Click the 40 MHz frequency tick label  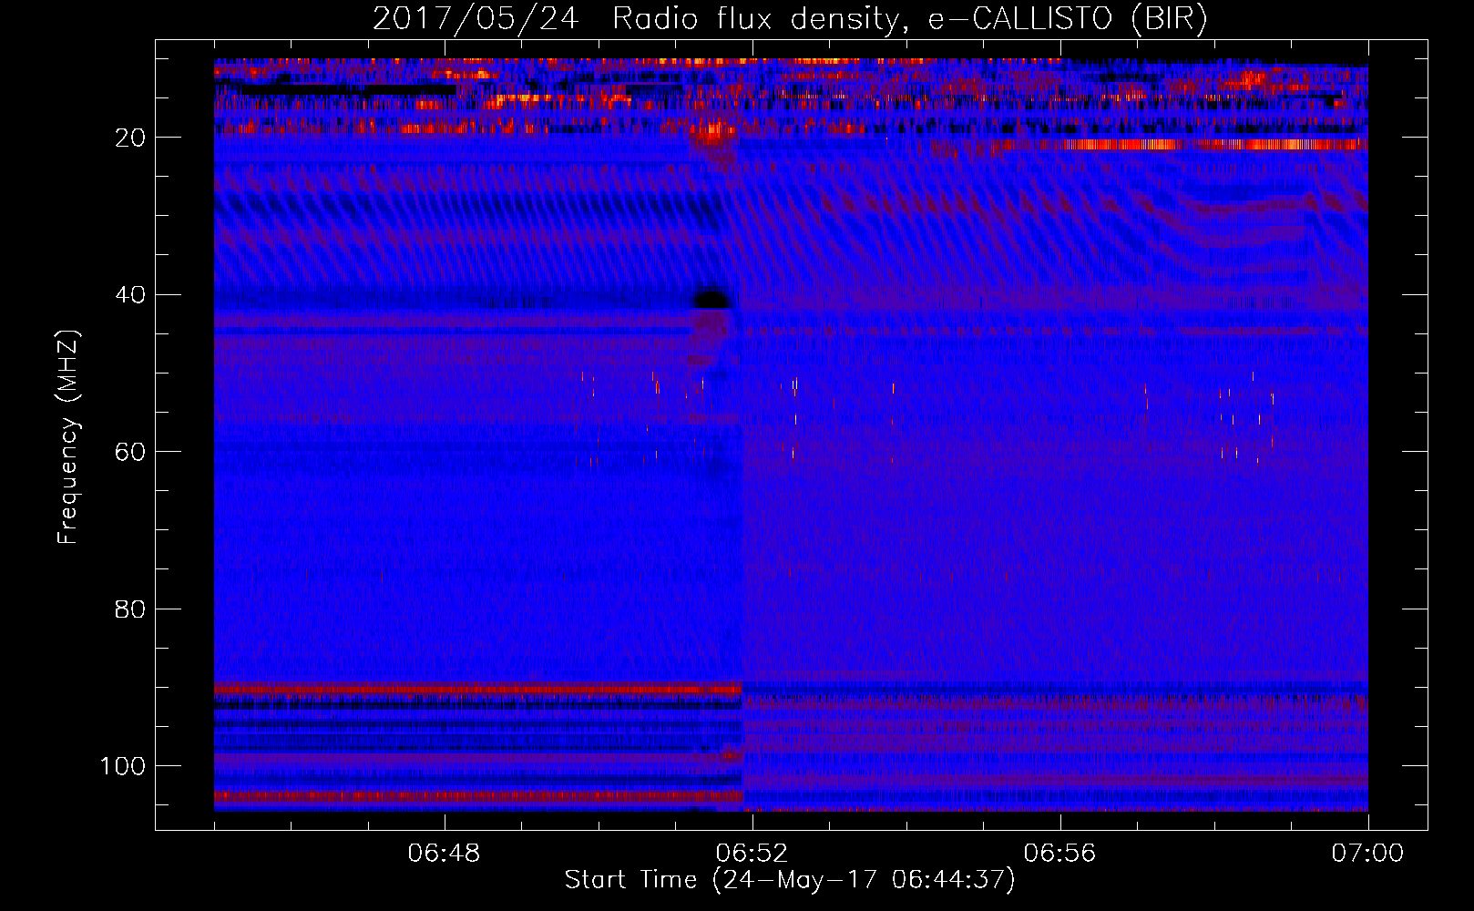pos(130,295)
